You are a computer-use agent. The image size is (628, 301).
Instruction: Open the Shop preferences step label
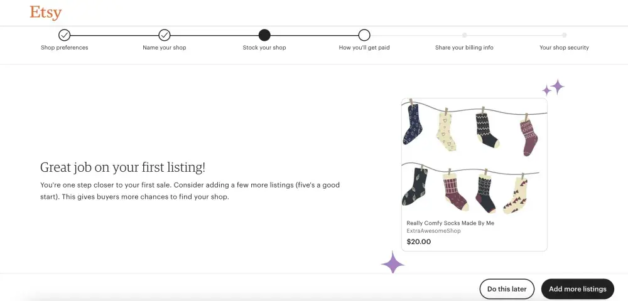click(x=65, y=48)
